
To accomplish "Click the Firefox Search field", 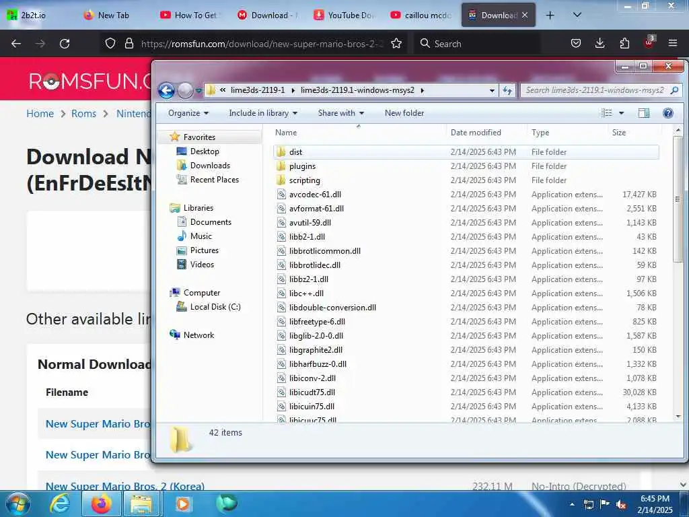I will point(478,44).
